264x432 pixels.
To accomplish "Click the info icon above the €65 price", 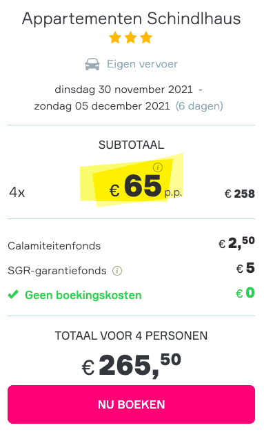I will 158,167.
